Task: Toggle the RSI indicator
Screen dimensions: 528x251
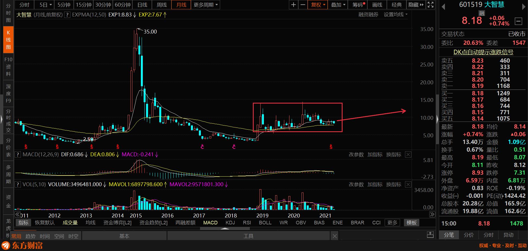Action: (247, 223)
